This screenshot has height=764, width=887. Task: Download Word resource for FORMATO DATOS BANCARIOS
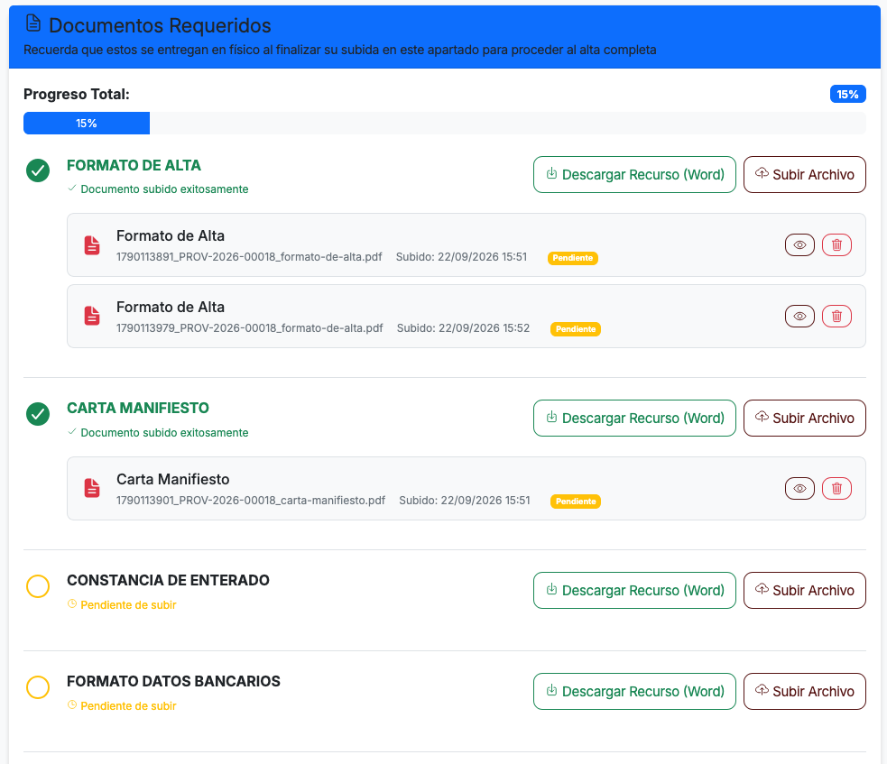(x=634, y=691)
